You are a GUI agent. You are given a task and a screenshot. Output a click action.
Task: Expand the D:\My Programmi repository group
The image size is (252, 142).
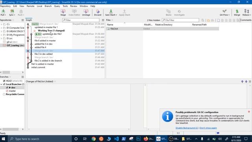click(1, 35)
